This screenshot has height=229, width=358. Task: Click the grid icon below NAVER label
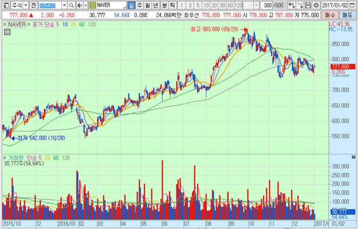tap(7, 32)
